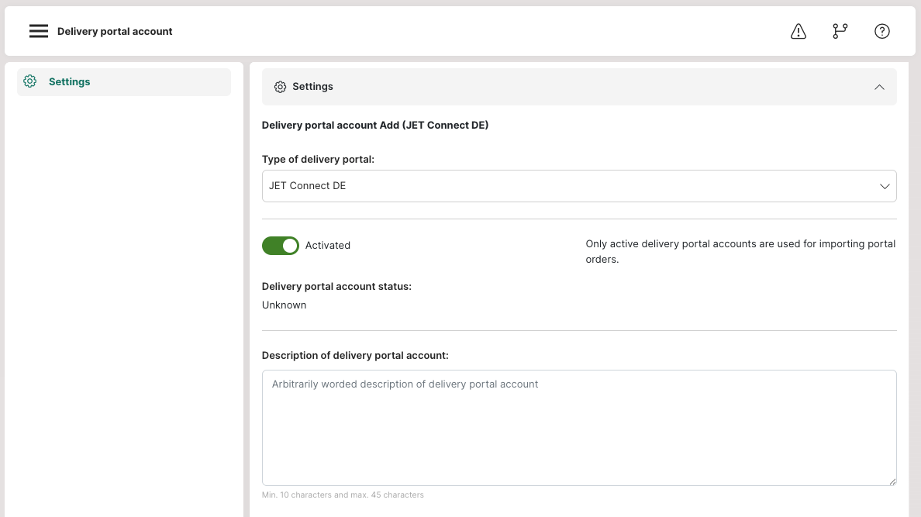Click the JET Connect DE dropdown arrow
The image size is (921, 517).
coord(884,186)
